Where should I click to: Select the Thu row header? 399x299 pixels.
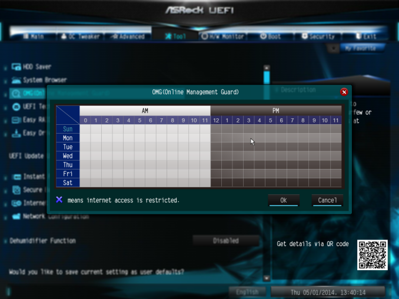tap(68, 165)
